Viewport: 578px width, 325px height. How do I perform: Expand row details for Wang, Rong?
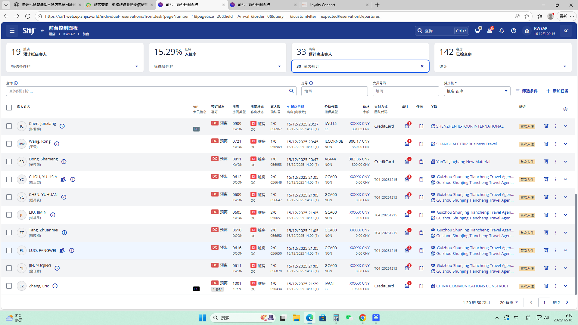coord(565,144)
